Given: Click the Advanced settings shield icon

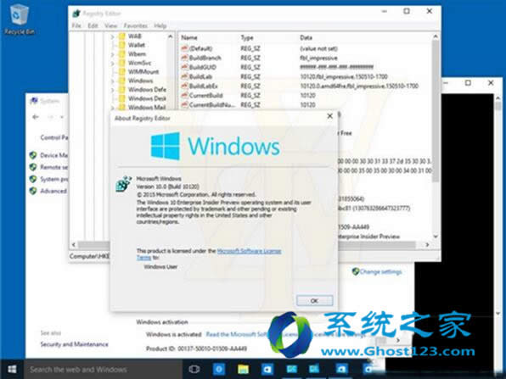Looking at the screenshot, I should [33, 191].
